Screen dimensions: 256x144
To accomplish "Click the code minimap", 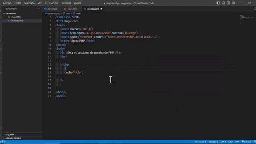I will click(246, 19).
